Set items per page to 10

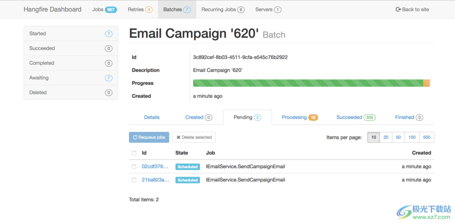click(374, 137)
